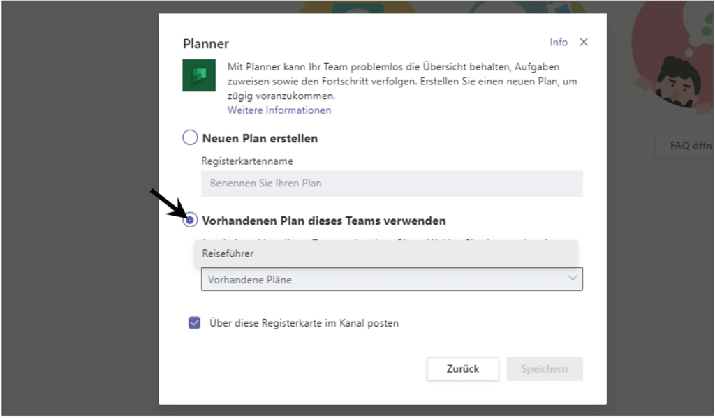Click the Speichern button

pyautogui.click(x=545, y=368)
